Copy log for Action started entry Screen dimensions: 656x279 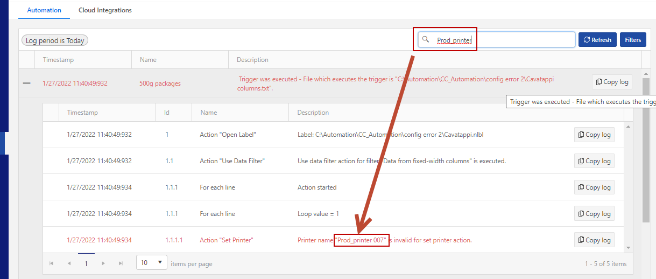click(594, 187)
